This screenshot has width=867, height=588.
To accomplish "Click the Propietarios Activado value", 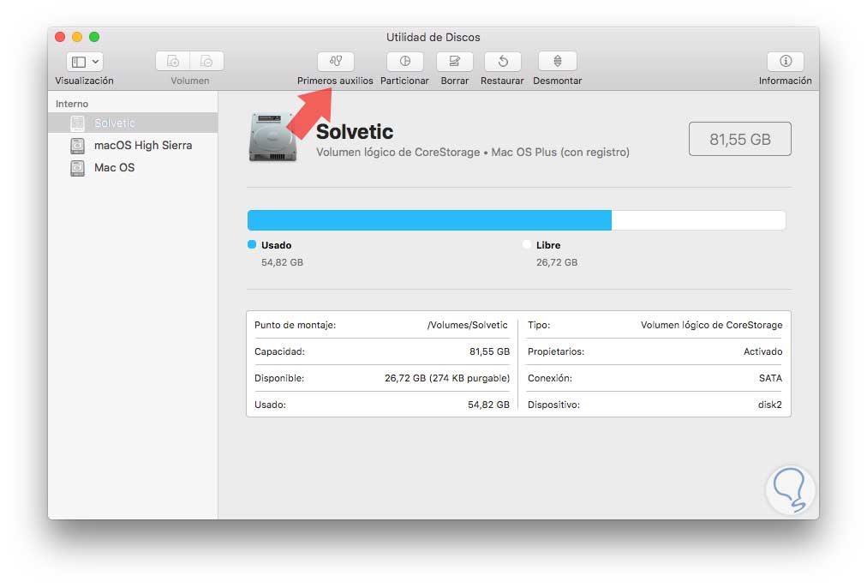I will [x=763, y=351].
